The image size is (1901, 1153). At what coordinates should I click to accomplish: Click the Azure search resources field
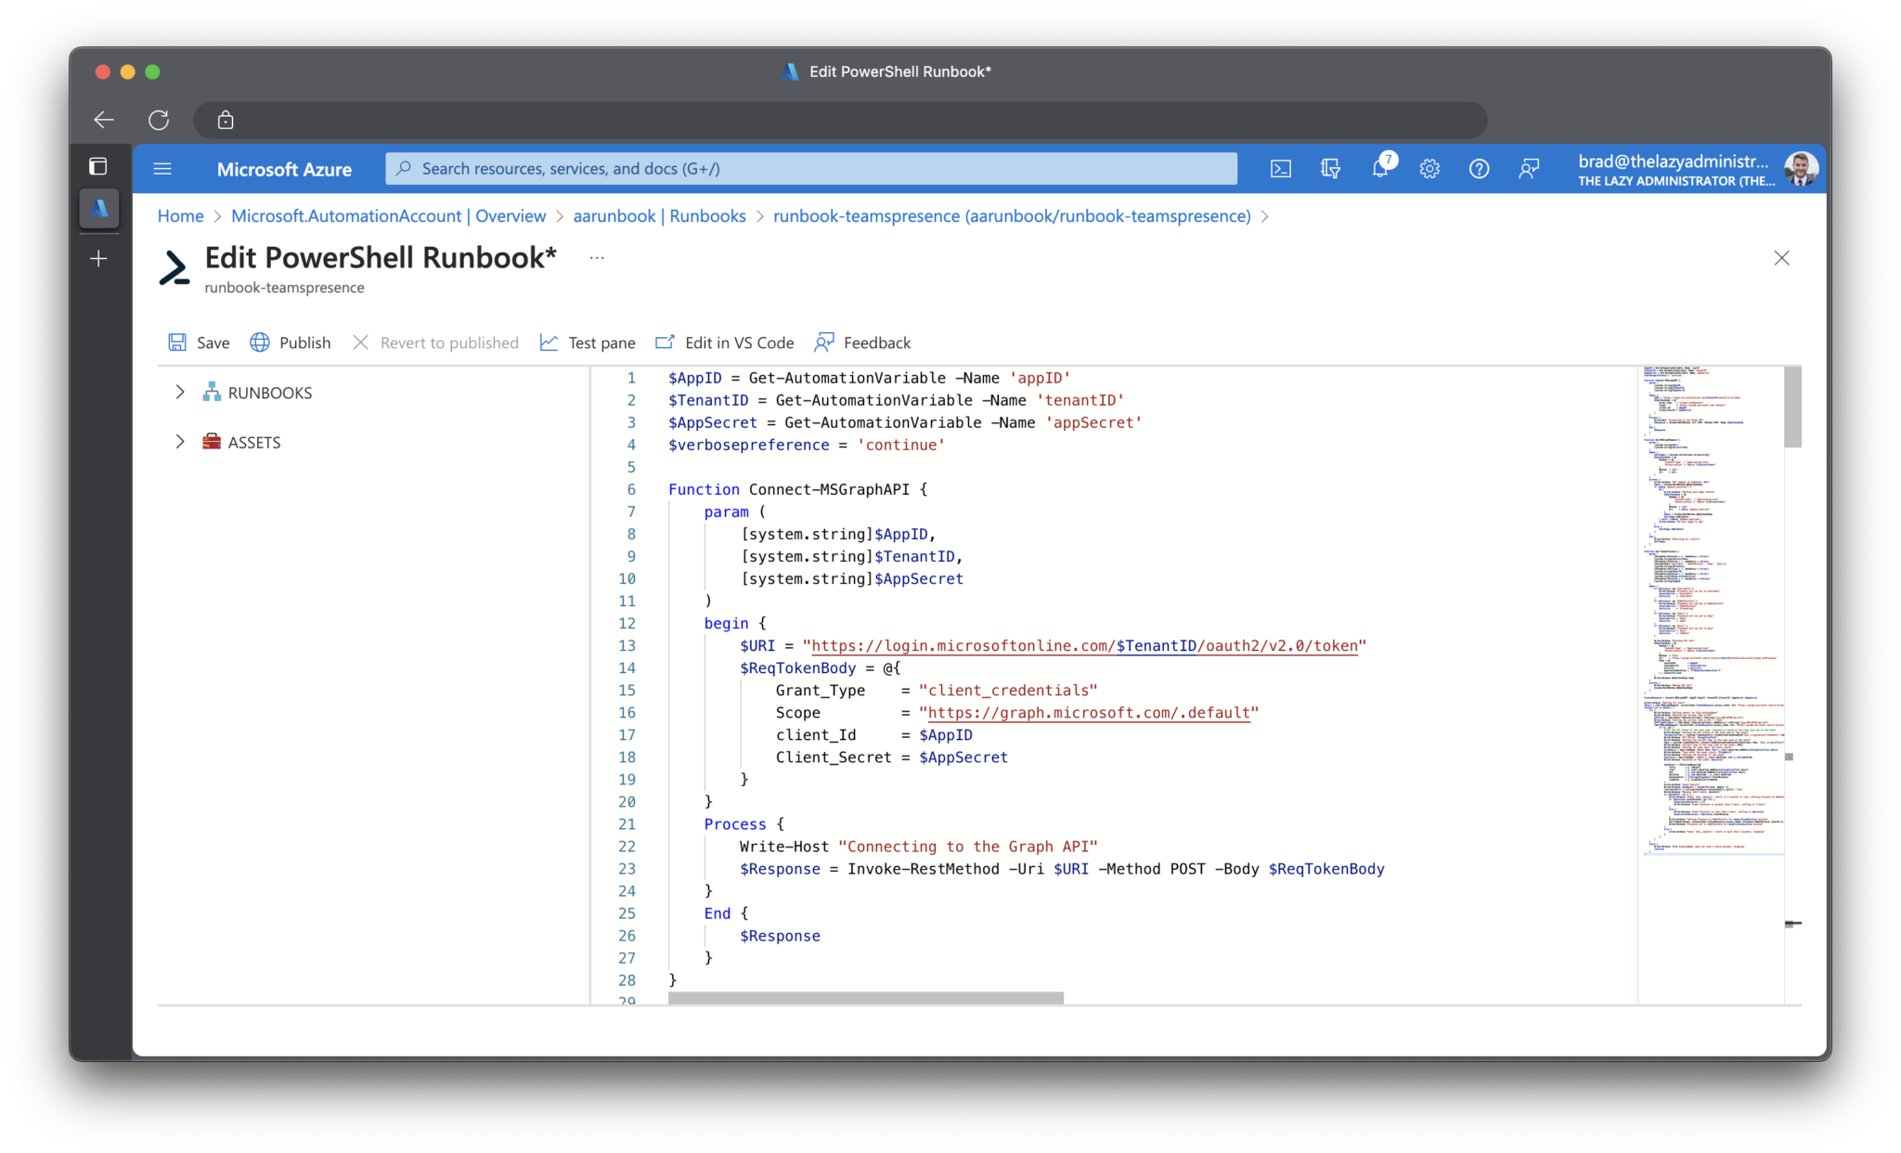point(811,169)
